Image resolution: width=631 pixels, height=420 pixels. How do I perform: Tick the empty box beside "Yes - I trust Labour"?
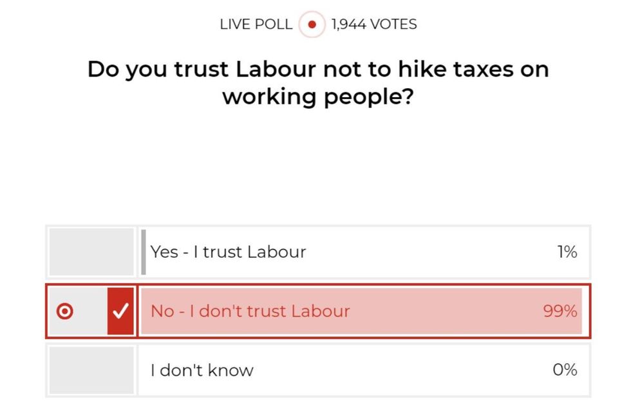[91, 251]
